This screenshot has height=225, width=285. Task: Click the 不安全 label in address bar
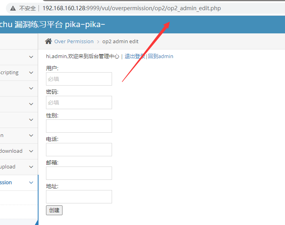click(x=28, y=8)
